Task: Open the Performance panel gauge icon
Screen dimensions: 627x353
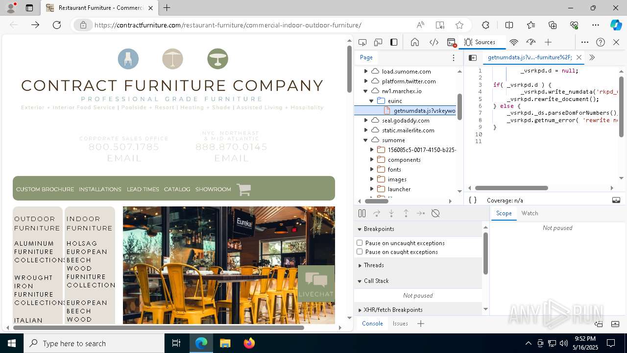Action: pyautogui.click(x=531, y=42)
